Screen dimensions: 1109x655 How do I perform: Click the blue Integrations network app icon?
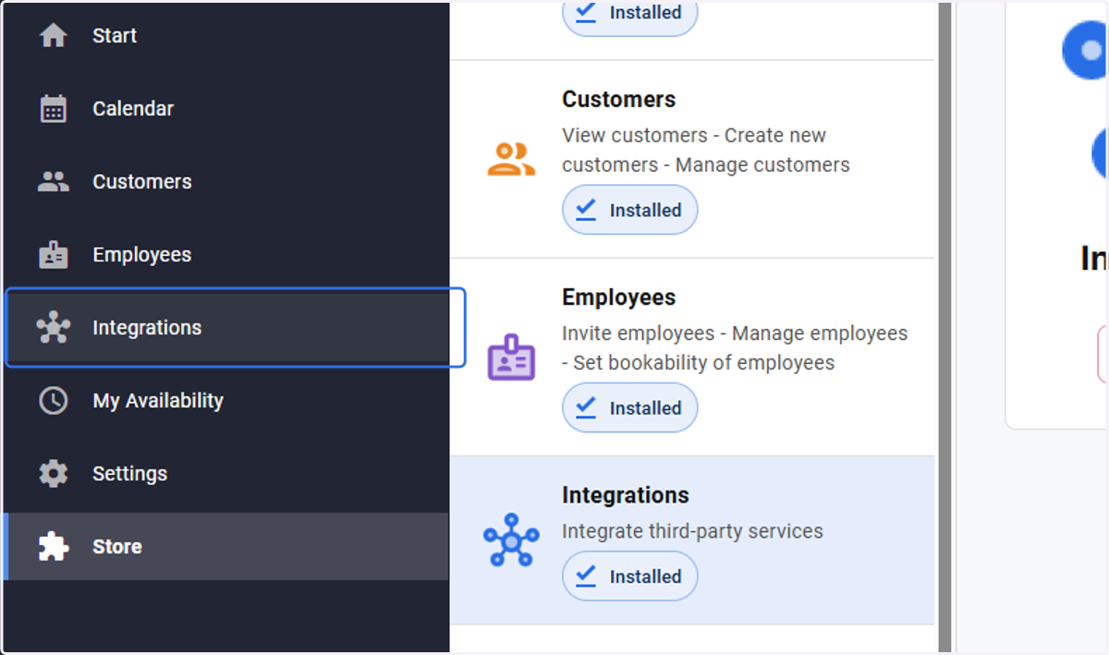click(x=511, y=540)
